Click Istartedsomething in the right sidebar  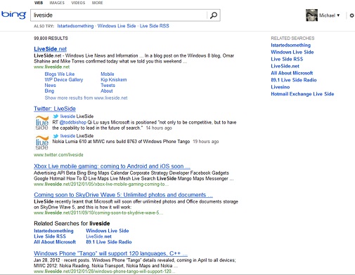[x=291, y=45]
